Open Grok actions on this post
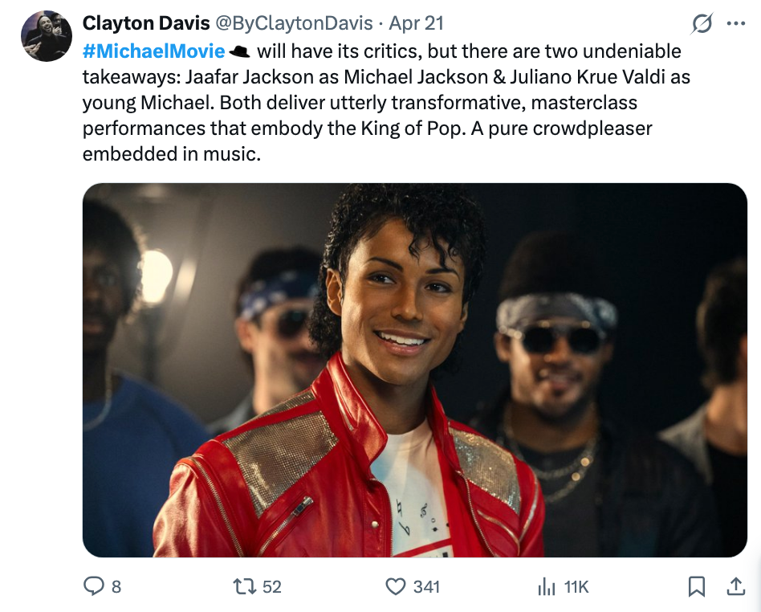 (x=702, y=23)
